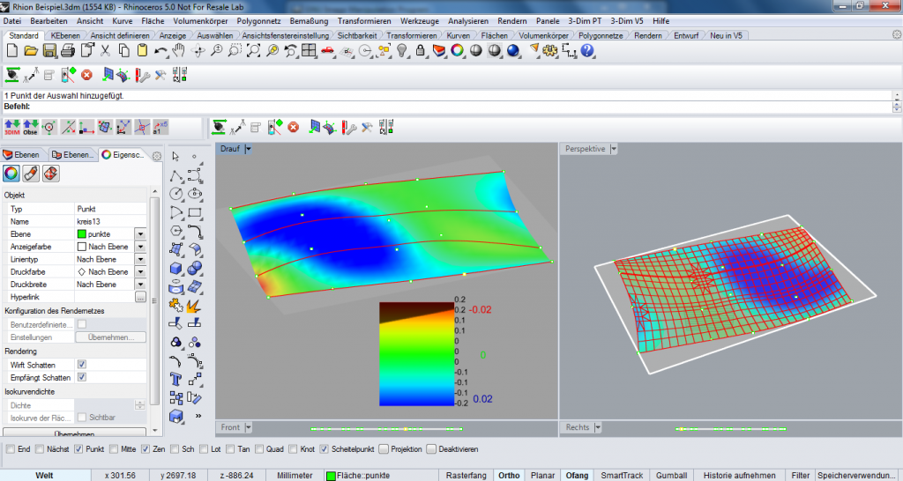
Task: Toggle Gumball in the status bar
Action: (671, 475)
